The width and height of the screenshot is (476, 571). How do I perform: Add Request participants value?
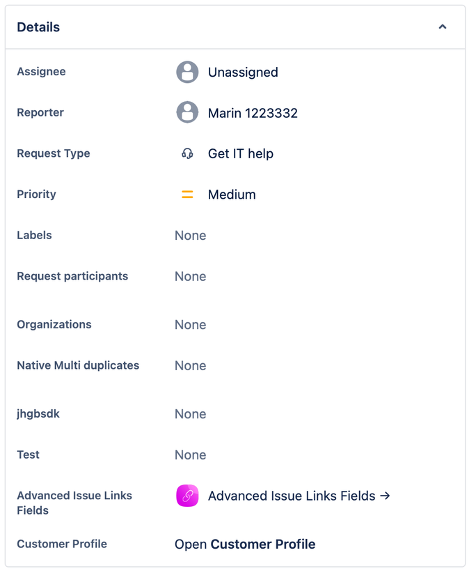[190, 277]
